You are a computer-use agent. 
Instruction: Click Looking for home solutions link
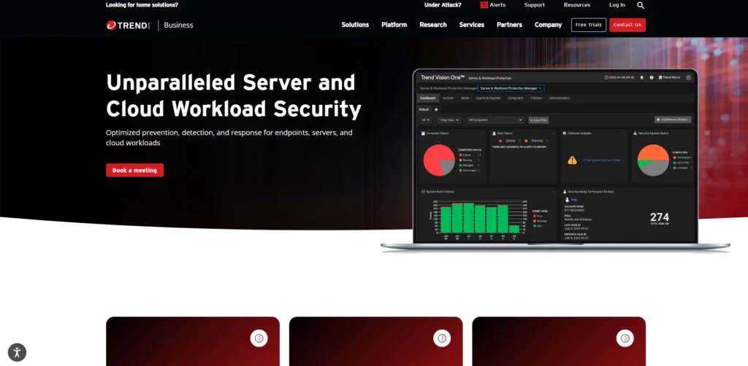tap(142, 5)
